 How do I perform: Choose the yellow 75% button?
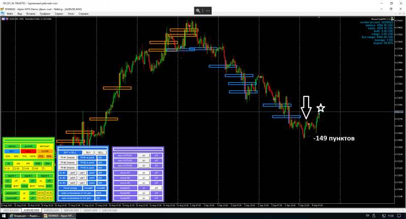pyautogui.click(x=24, y=156)
